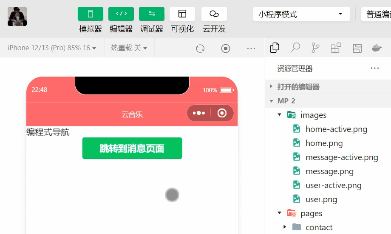Open the mini program capsule menu dots
The image size is (391, 234).
pyautogui.click(x=199, y=113)
